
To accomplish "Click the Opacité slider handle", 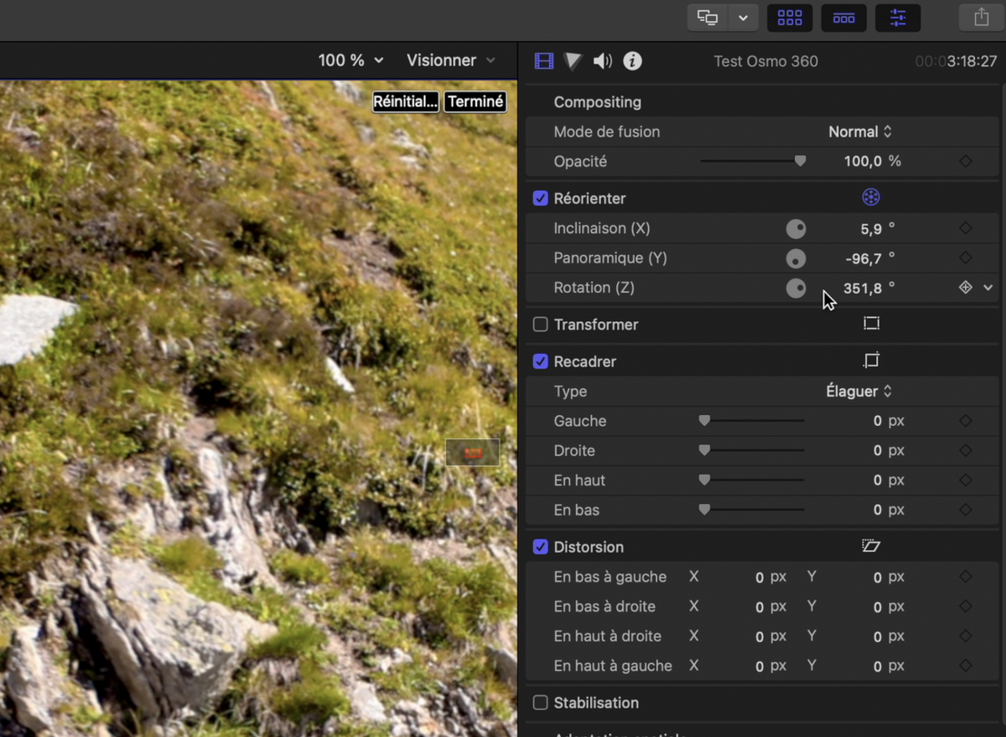I will tap(800, 161).
